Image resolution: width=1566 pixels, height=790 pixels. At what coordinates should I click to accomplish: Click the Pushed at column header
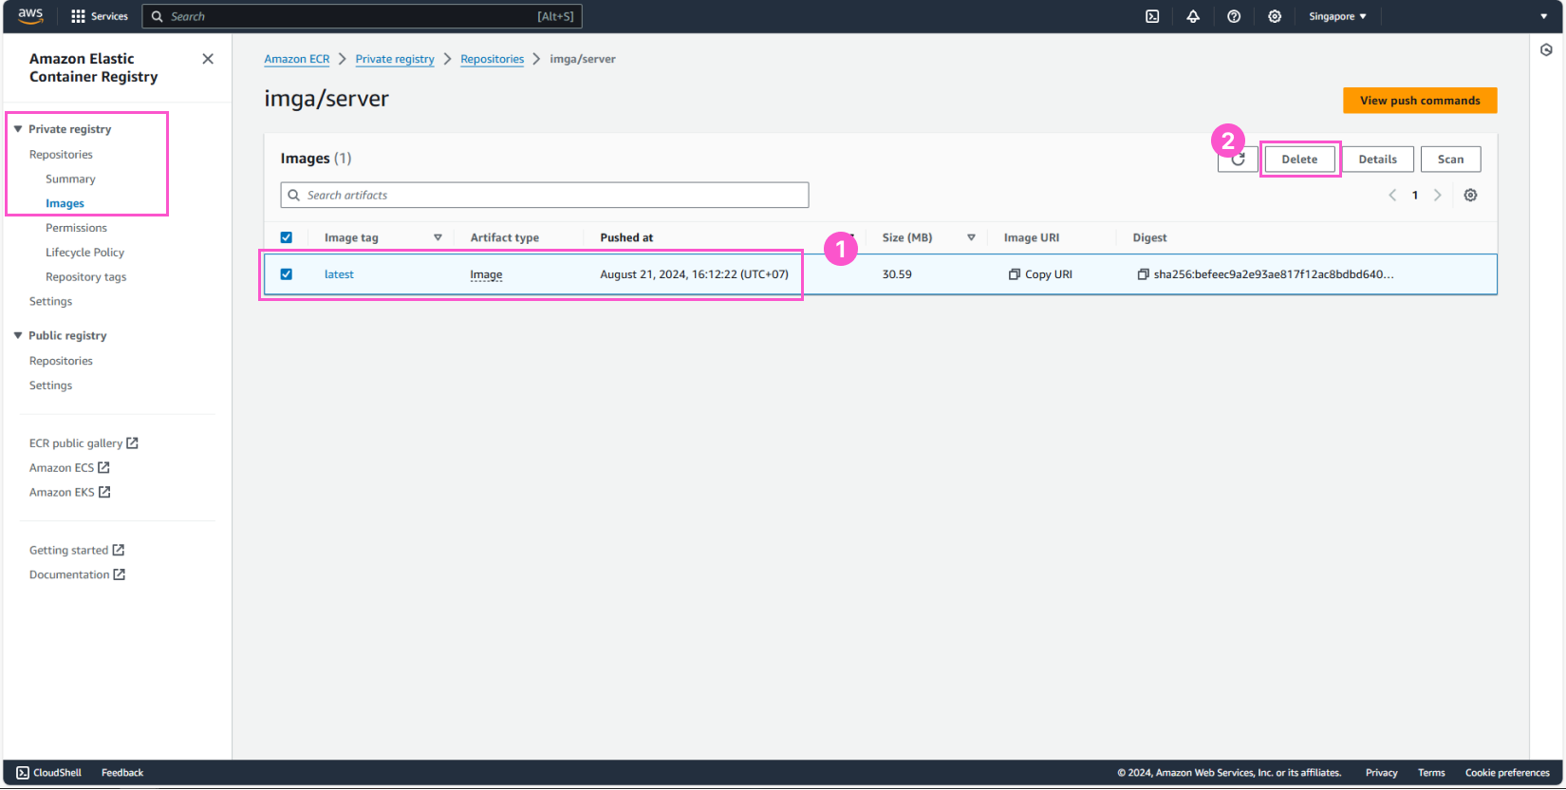[x=626, y=237]
